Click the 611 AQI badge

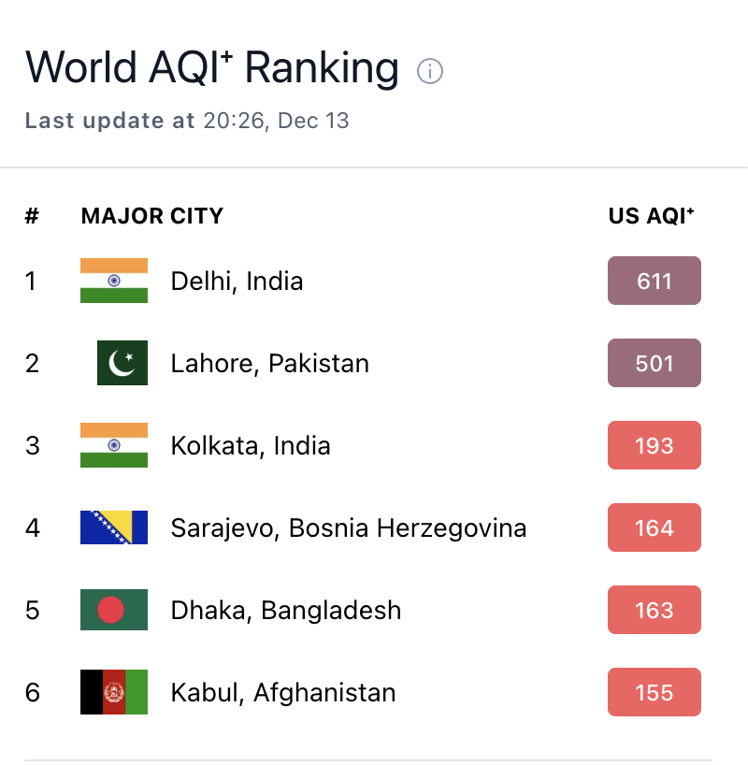pyautogui.click(x=654, y=281)
